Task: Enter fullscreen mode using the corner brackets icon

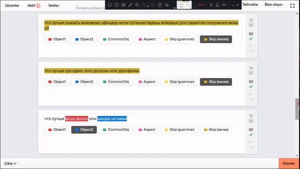Action: pos(292,6)
